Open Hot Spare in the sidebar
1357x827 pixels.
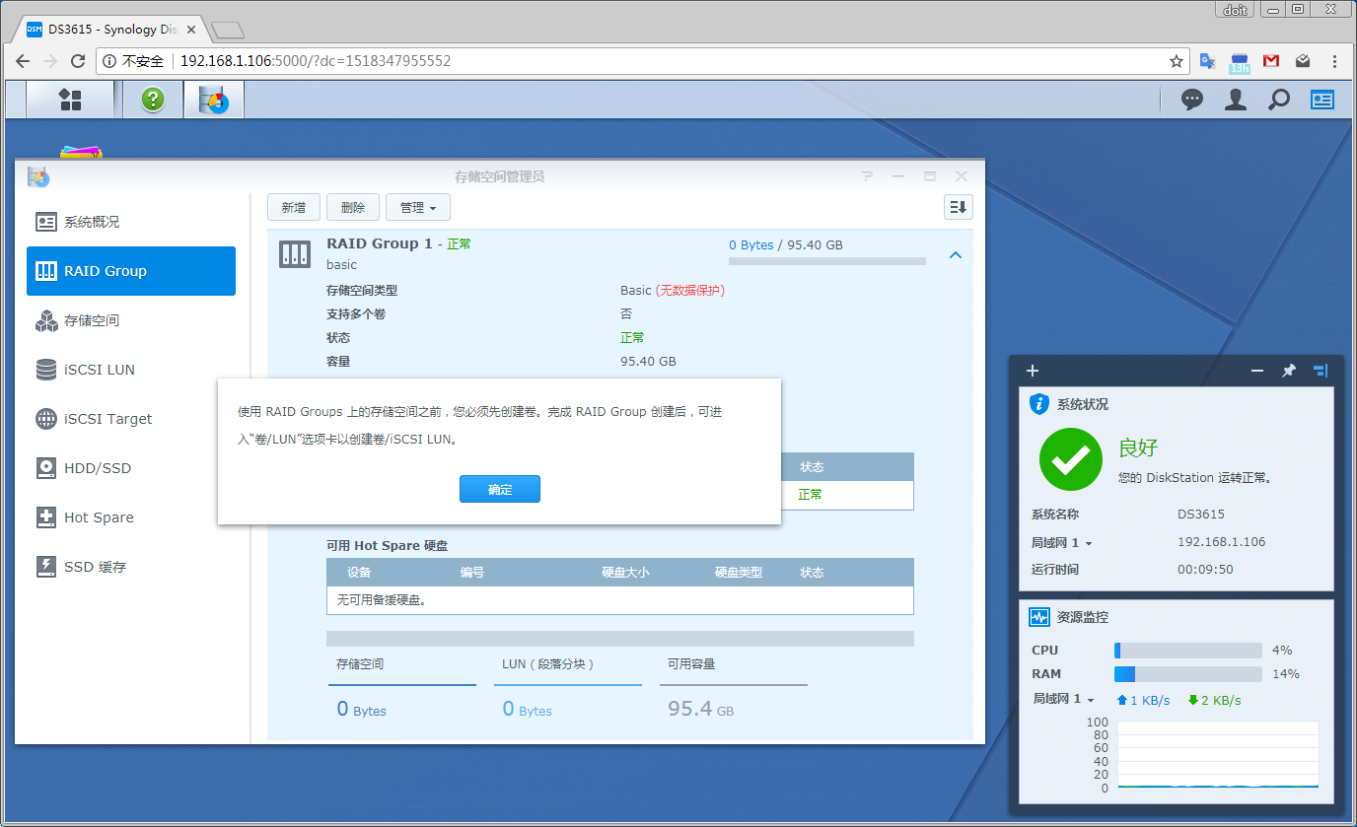(131, 517)
